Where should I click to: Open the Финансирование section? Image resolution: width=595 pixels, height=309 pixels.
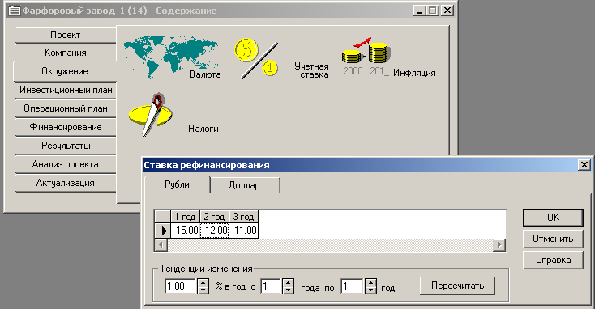[x=66, y=127]
